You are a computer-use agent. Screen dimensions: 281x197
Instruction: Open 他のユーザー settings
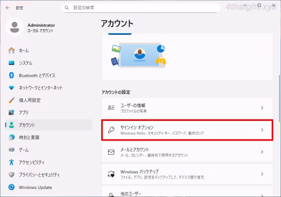[187, 192]
